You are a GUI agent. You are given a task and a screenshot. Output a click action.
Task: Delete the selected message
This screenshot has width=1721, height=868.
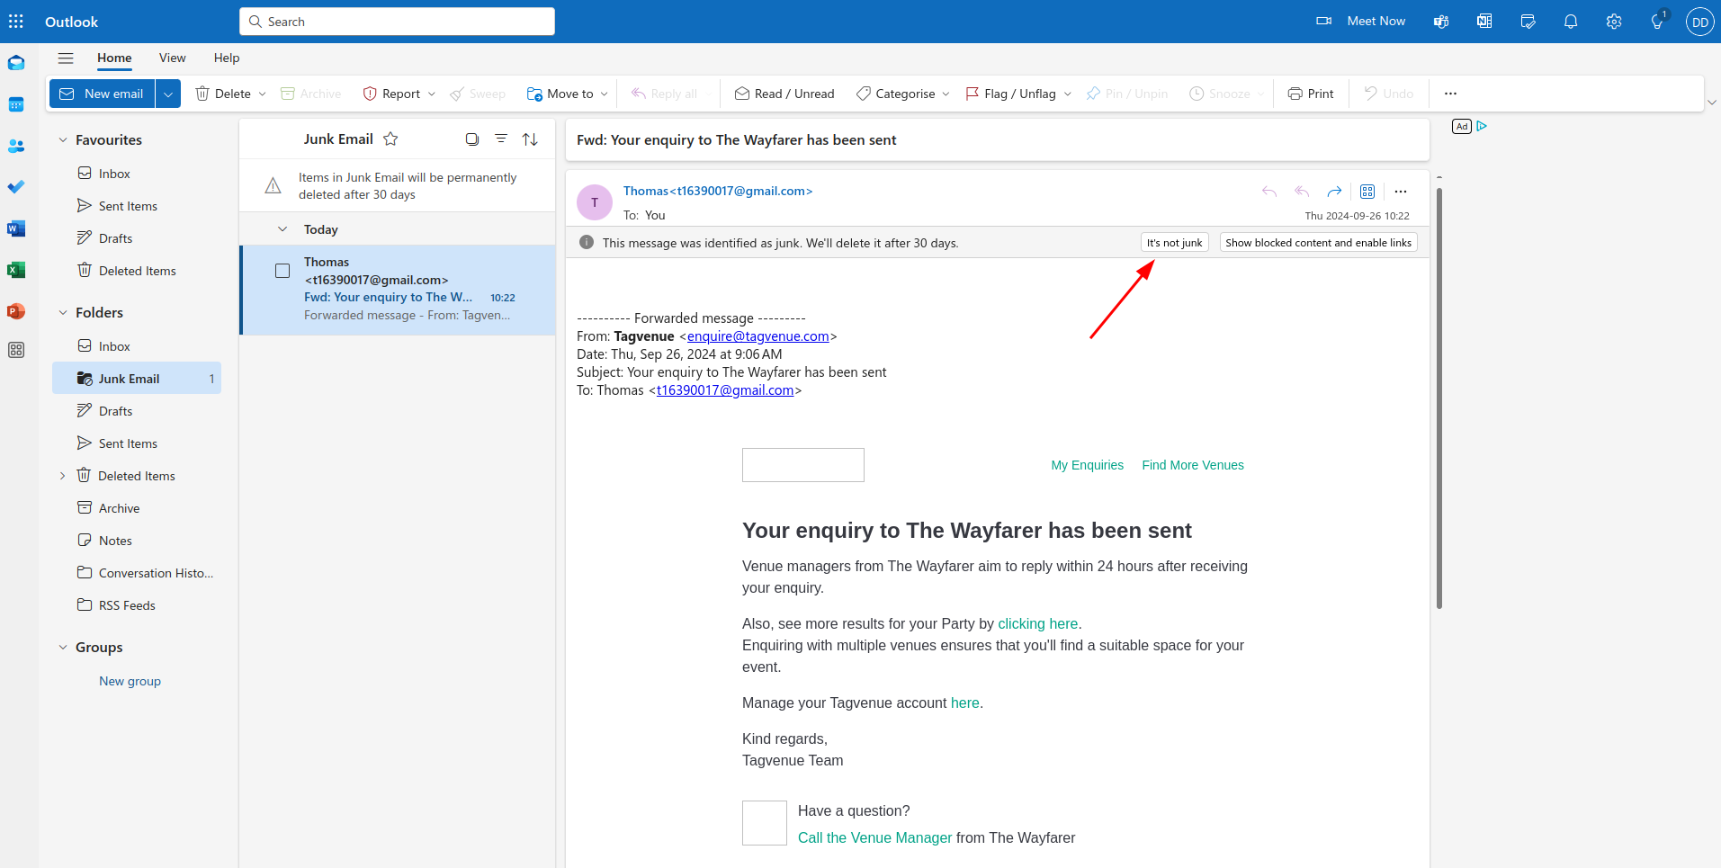(x=223, y=94)
